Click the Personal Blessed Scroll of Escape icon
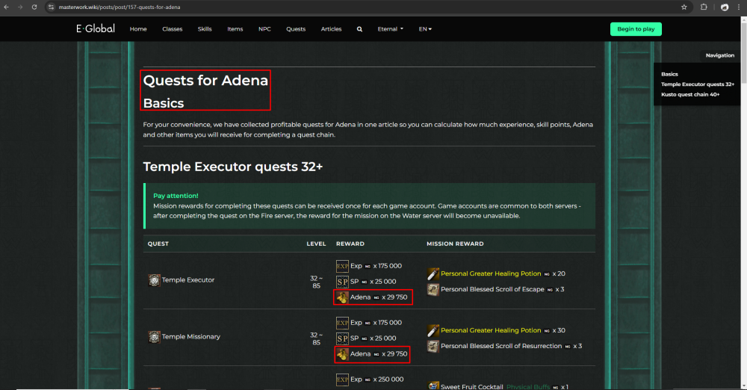The image size is (747, 390). (433, 289)
